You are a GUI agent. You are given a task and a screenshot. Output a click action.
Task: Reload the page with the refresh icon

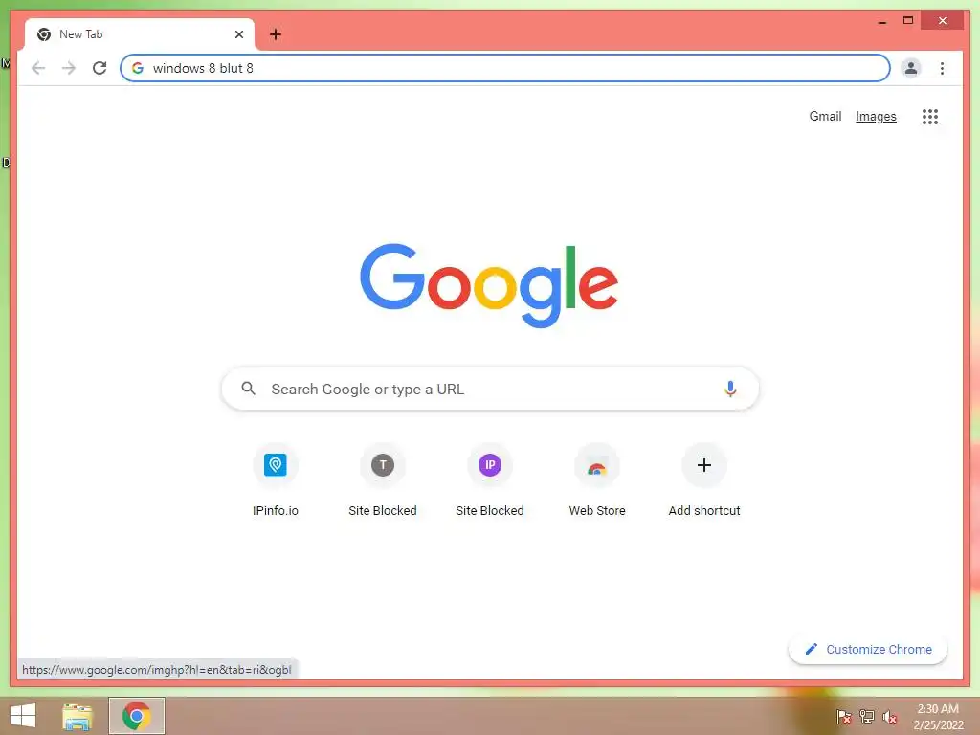pos(100,68)
